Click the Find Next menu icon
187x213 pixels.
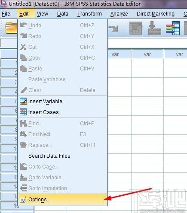pos(23,134)
